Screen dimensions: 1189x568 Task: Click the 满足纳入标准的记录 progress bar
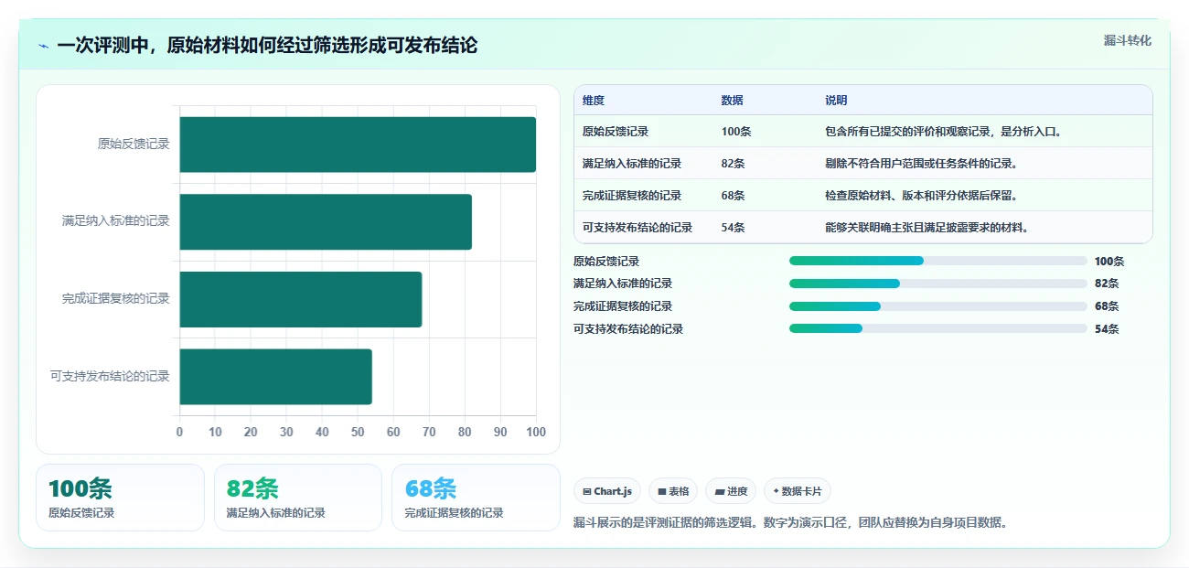pos(937,284)
